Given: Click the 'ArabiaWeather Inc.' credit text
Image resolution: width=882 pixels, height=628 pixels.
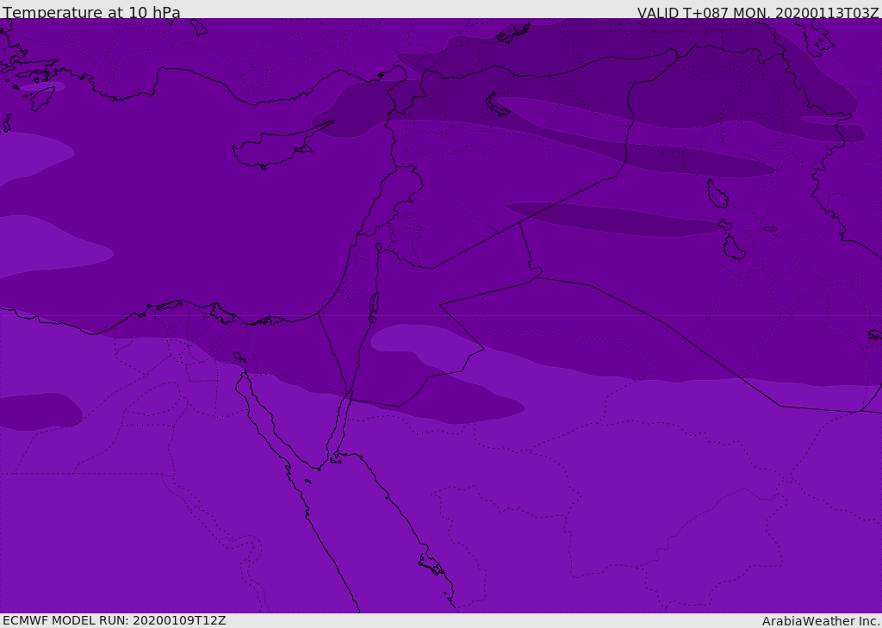Looking at the screenshot, I should [x=821, y=621].
